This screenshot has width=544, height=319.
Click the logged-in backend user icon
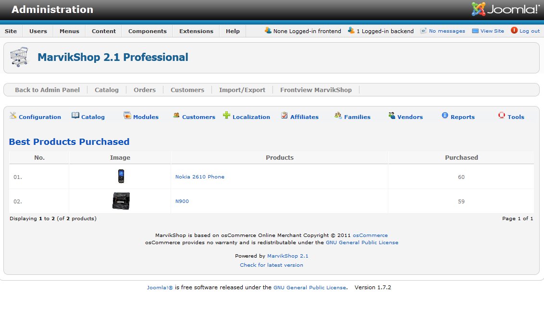(x=351, y=31)
